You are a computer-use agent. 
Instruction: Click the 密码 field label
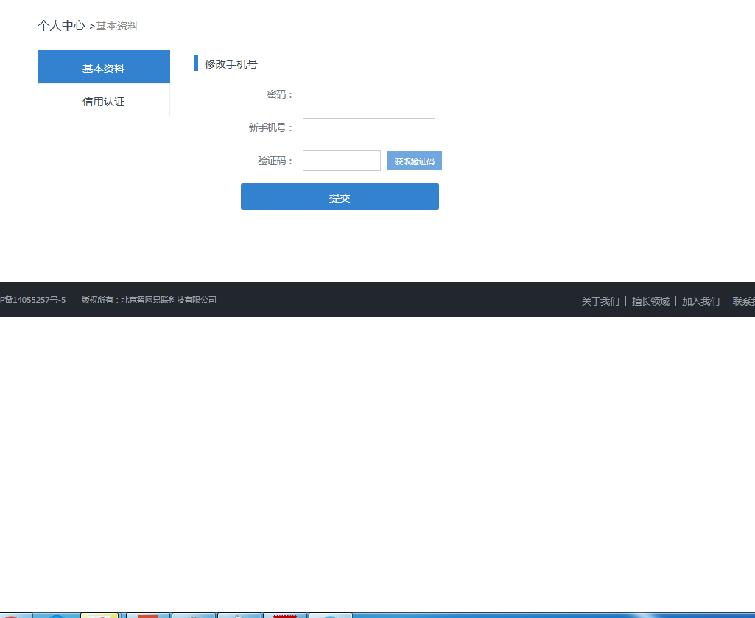pyautogui.click(x=279, y=95)
